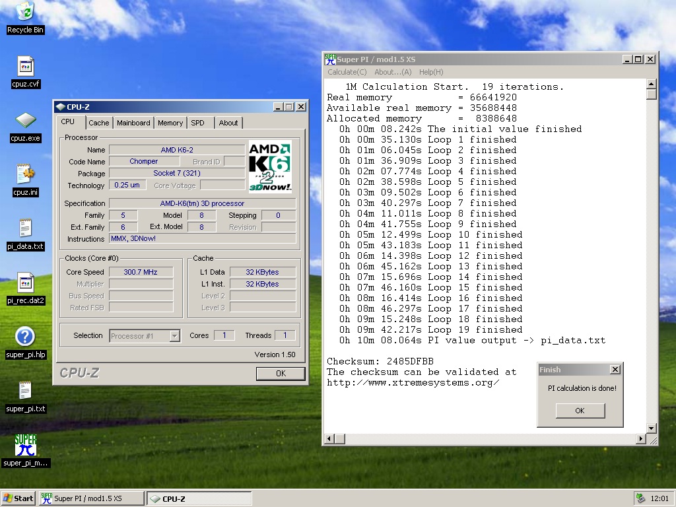
Task: Click the AMD K6-2 3DNow! logo
Action: (270, 166)
